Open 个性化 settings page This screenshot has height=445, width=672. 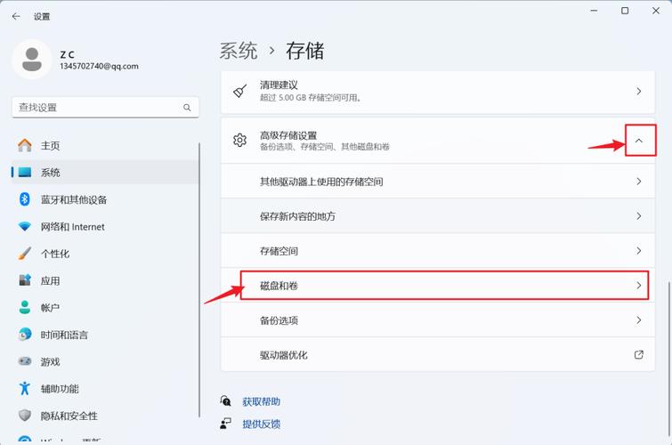[105, 254]
